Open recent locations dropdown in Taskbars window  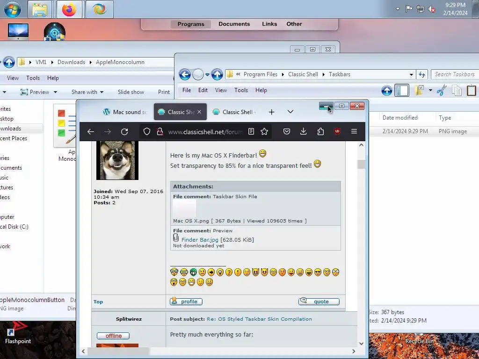(x=207, y=74)
